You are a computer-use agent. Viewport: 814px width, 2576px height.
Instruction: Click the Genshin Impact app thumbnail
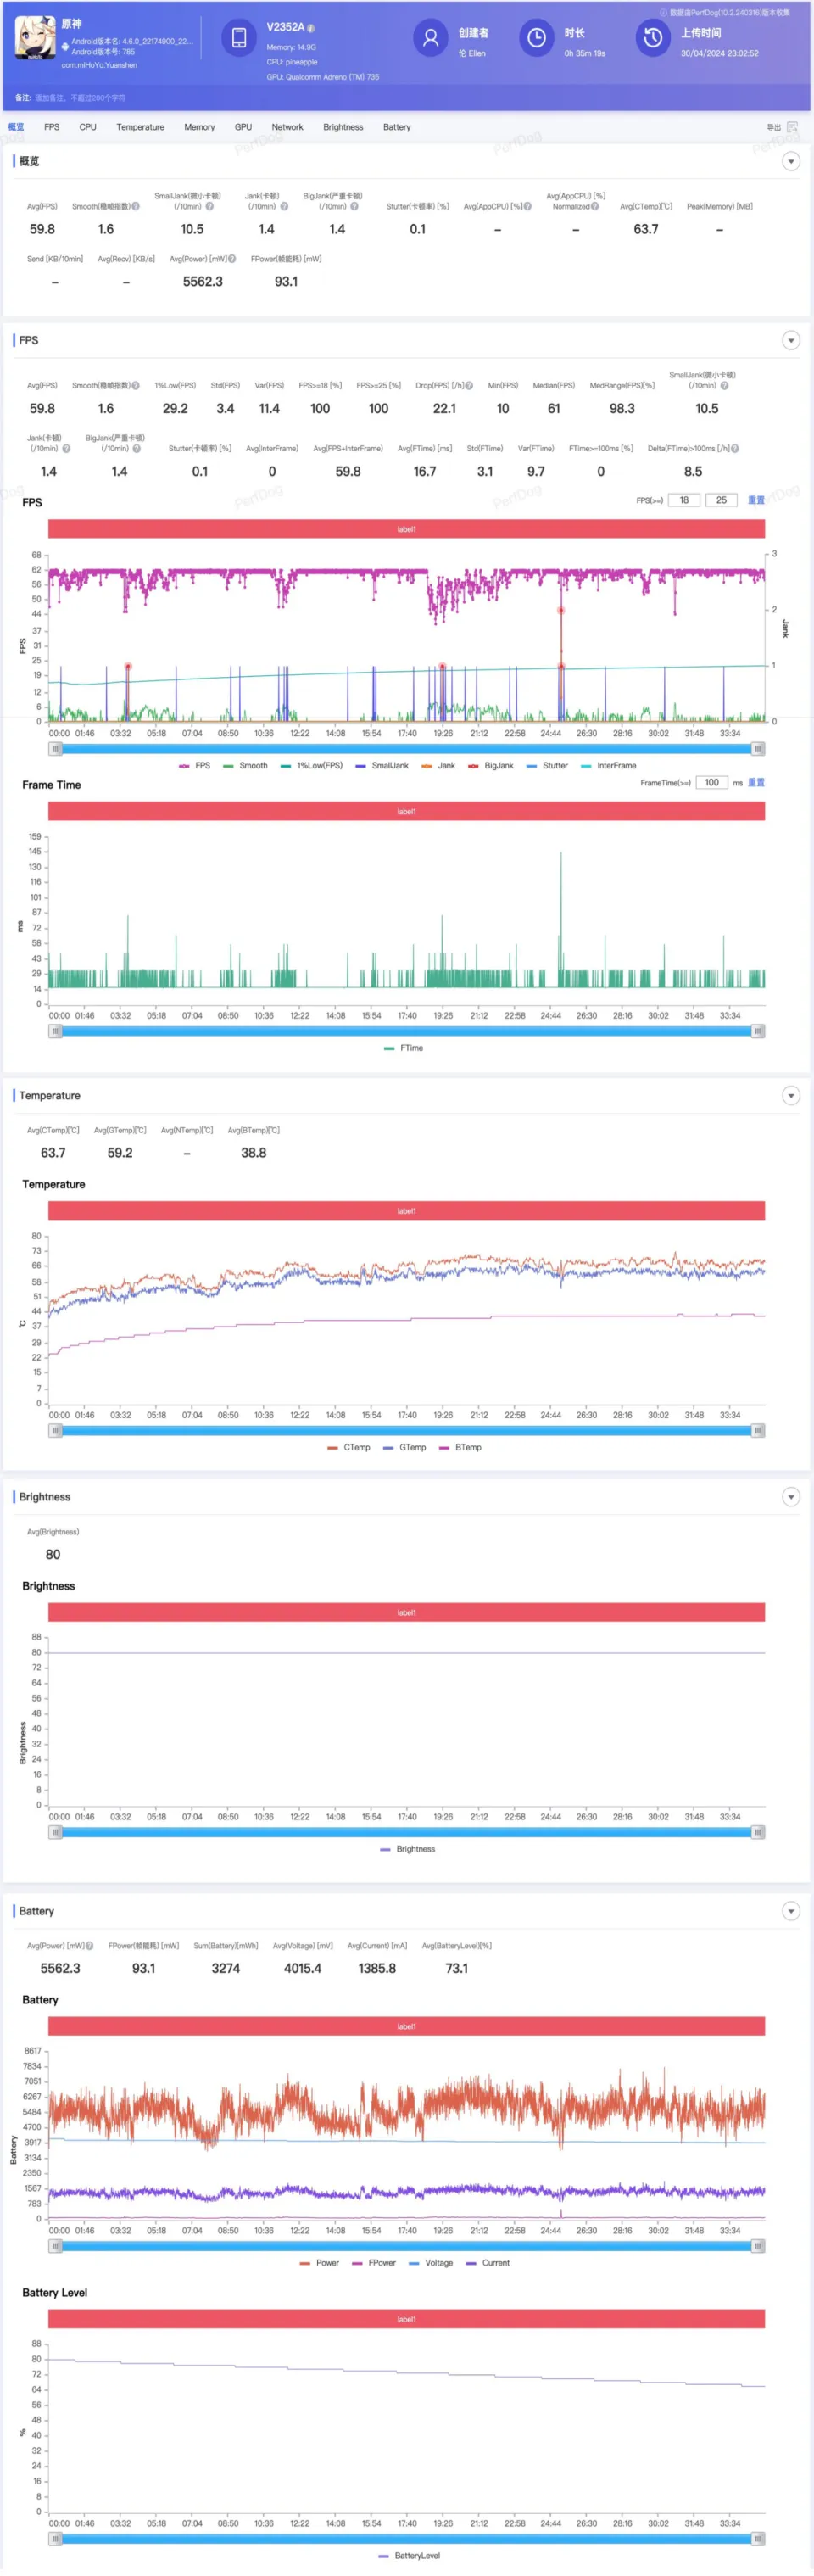[35, 38]
